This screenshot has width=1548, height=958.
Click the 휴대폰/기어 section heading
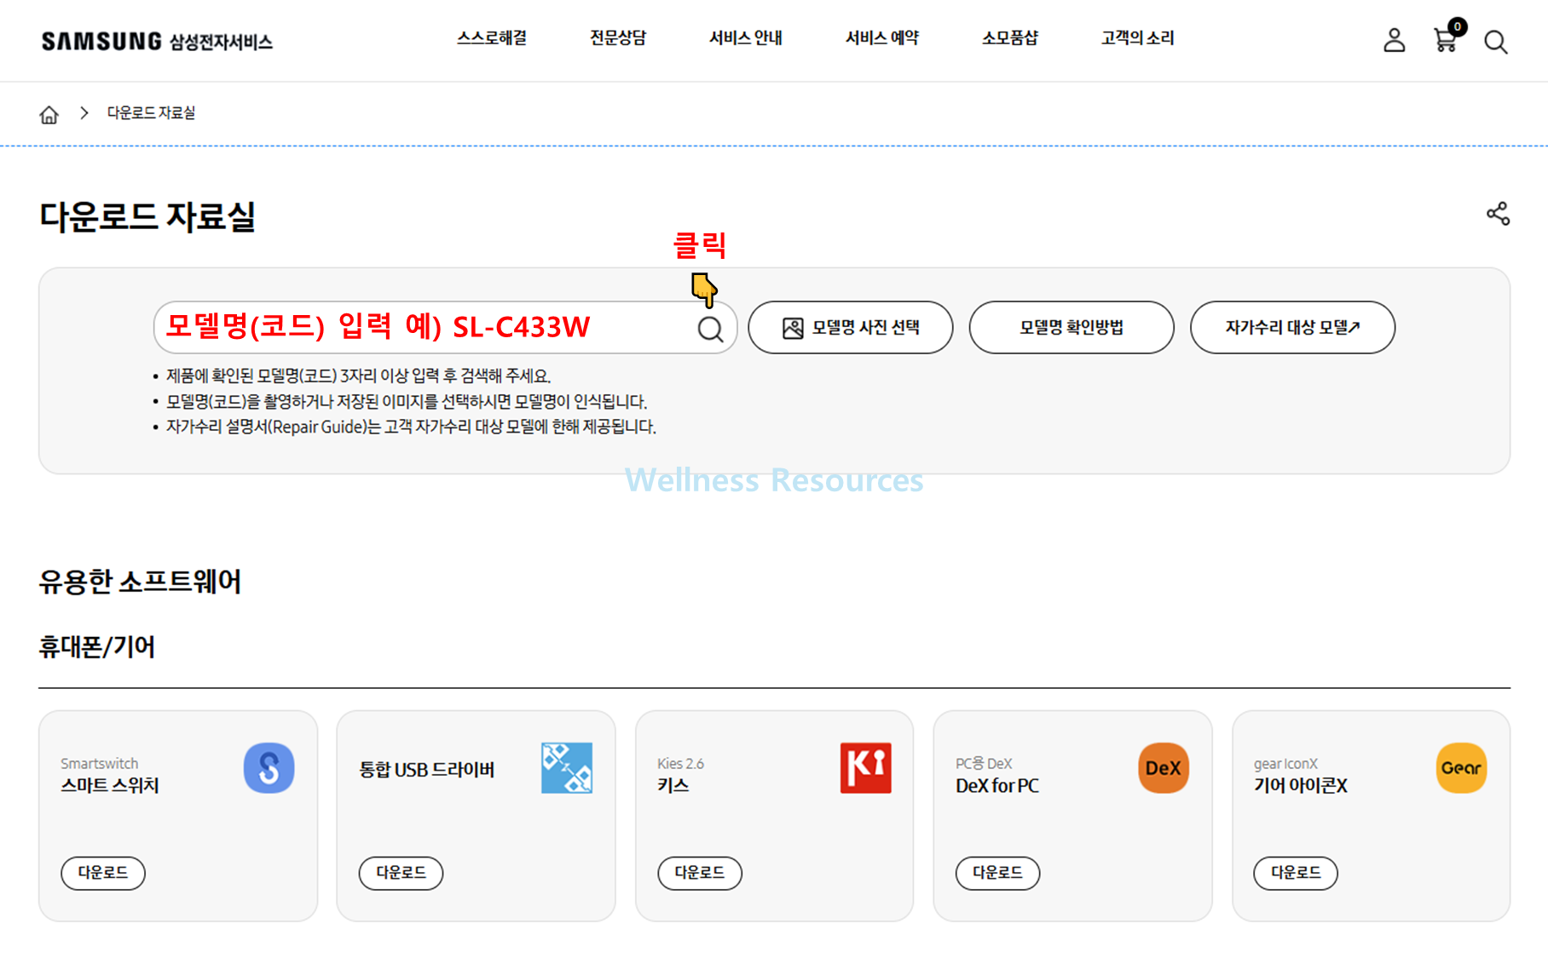(97, 647)
